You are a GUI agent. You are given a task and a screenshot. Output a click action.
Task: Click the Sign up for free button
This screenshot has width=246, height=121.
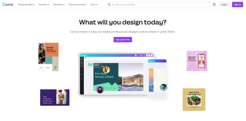pos(123,40)
